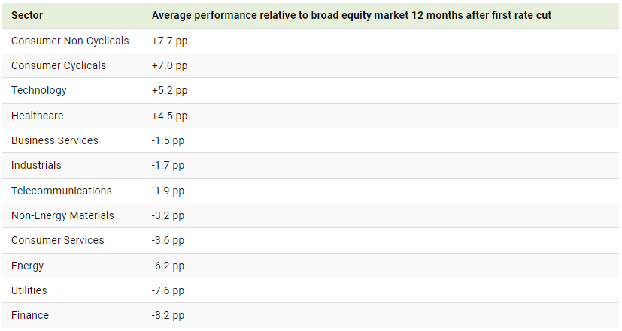The image size is (622, 331).
Task: Select the Consumer Non-Cyclicals row label
Action: tap(70, 41)
